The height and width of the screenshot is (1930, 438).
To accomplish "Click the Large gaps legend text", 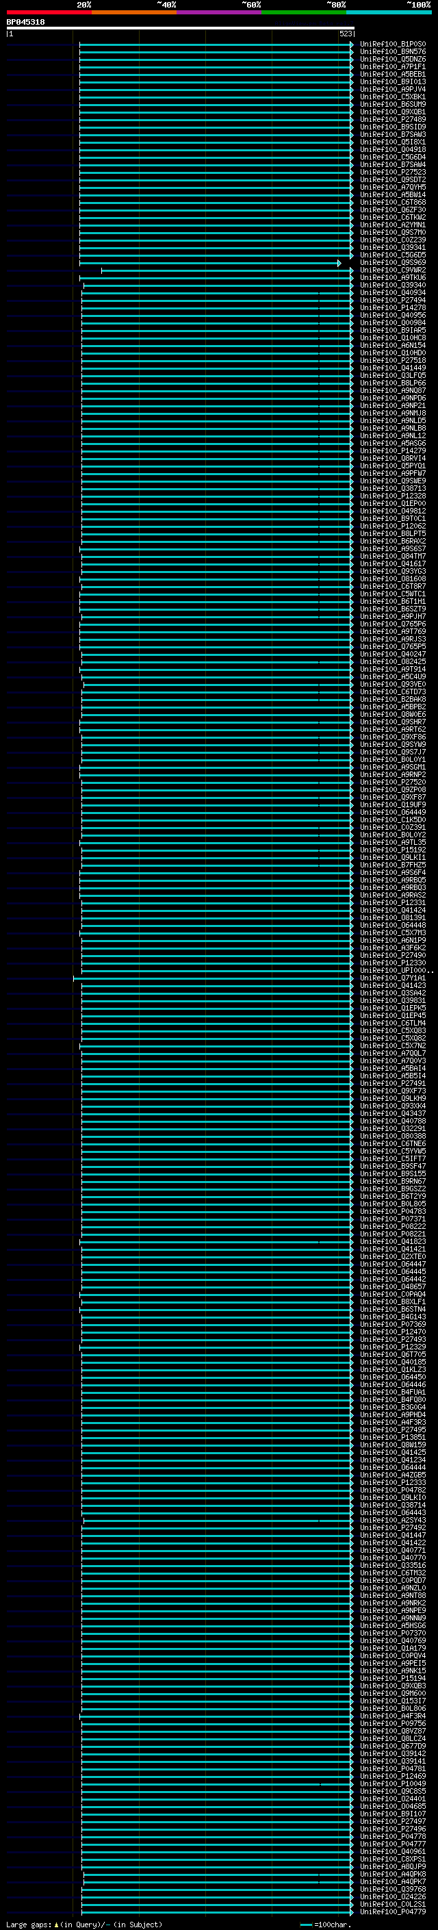I will pos(84,1925).
